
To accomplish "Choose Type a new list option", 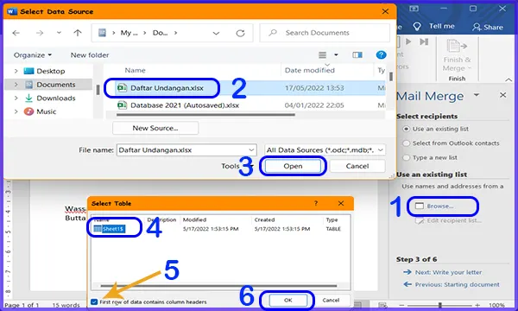I will 406,157.
